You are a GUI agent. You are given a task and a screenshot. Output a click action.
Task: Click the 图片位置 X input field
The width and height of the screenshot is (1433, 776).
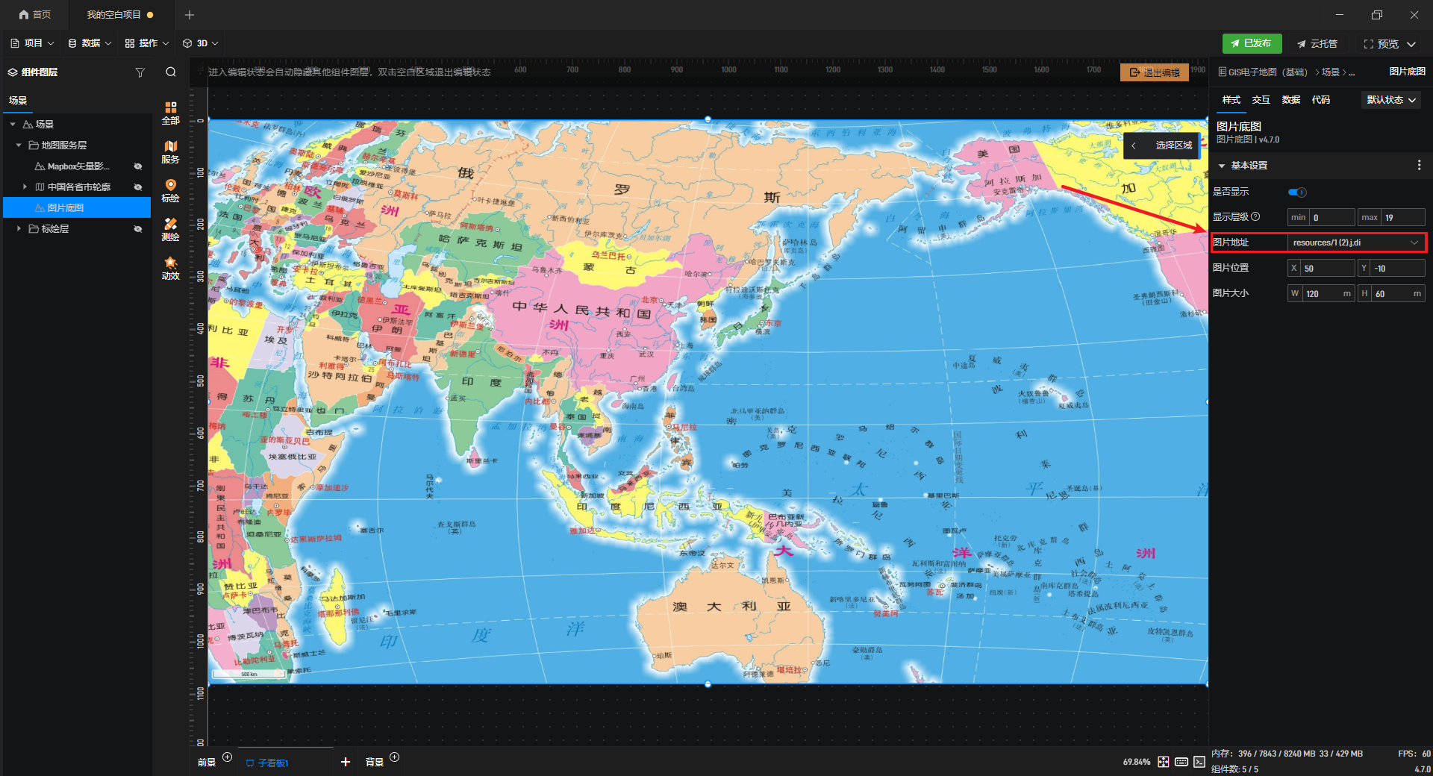click(x=1326, y=269)
